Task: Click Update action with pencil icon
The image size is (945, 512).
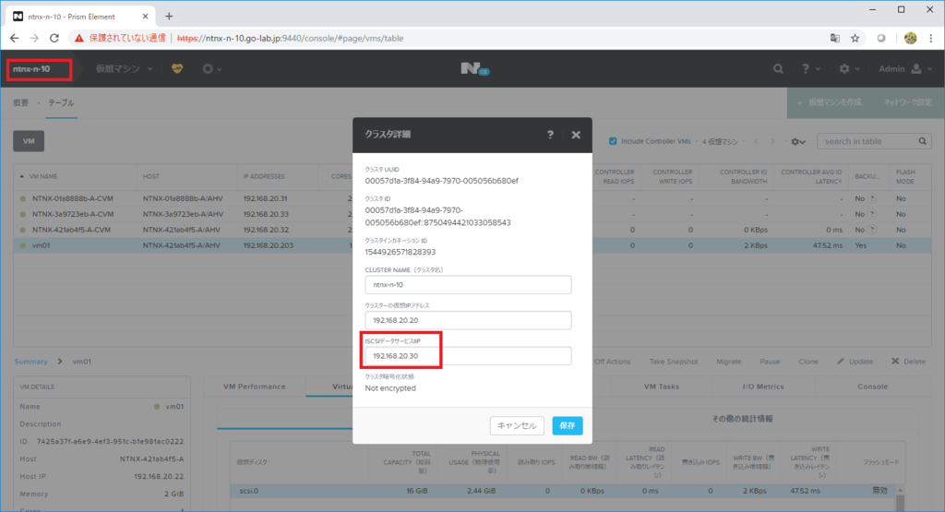Action: 855,362
